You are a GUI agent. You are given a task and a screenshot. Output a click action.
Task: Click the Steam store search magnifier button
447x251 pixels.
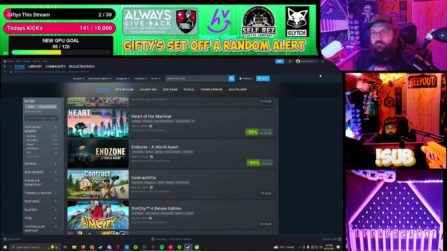point(231,78)
